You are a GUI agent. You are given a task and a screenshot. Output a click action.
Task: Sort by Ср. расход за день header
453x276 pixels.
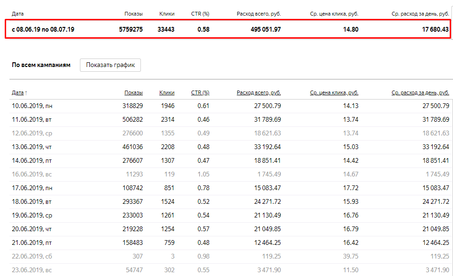coord(420,92)
